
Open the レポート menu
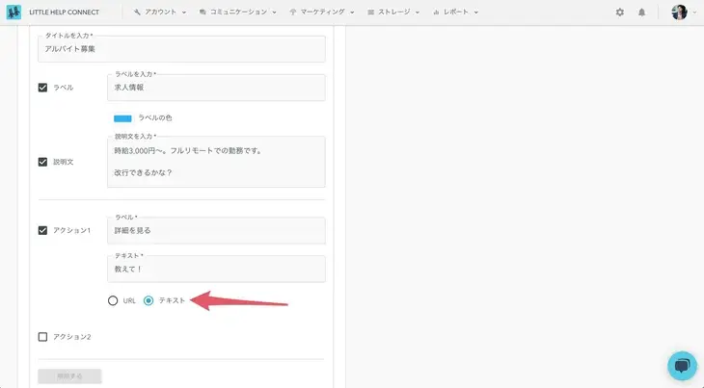[455, 13]
